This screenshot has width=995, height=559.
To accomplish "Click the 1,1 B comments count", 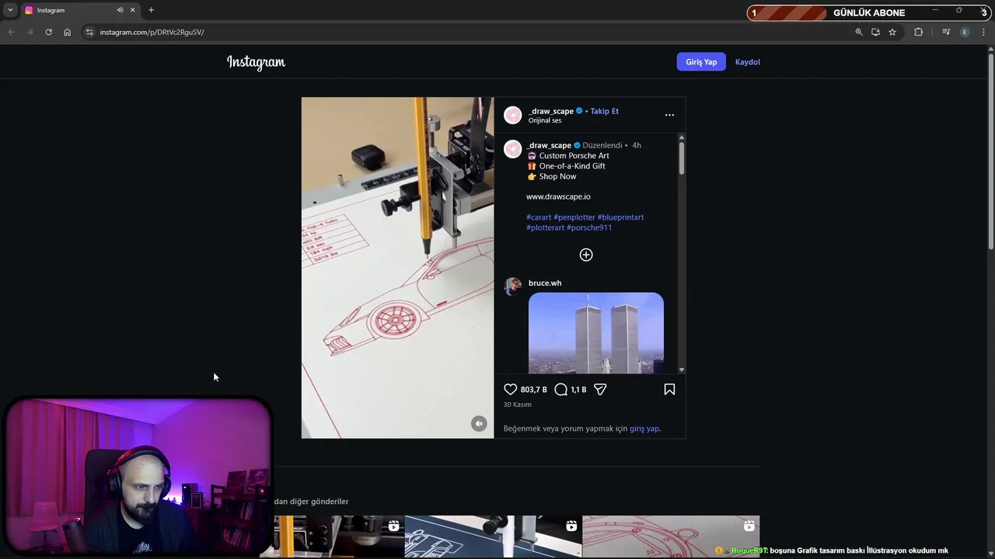I will [x=578, y=390].
